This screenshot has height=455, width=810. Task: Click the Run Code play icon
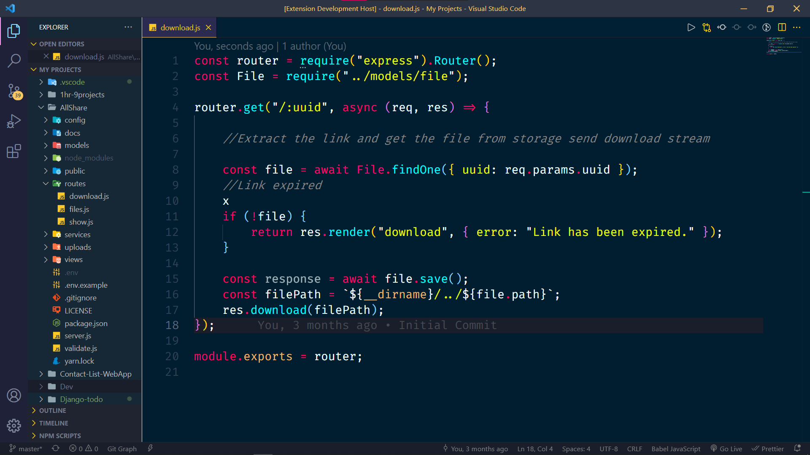[691, 27]
